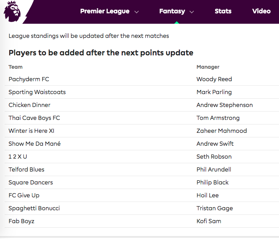This screenshot has height=239, width=279.
Task: Select the Fab Boyz team
Action: pos(21,221)
